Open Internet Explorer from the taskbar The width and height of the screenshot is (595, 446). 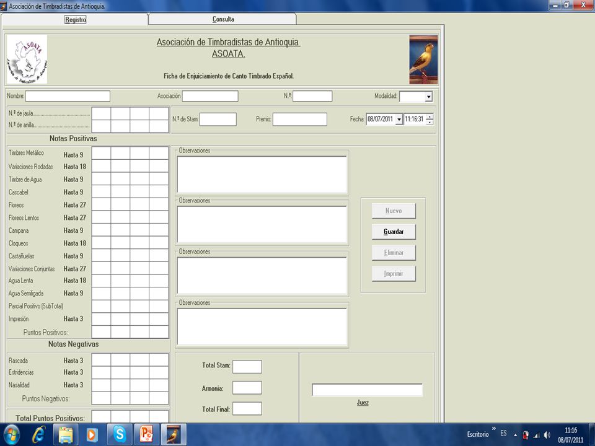(38, 435)
